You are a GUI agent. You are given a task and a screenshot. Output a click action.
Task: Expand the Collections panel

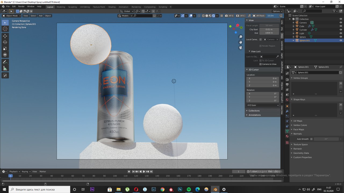tap(254, 111)
